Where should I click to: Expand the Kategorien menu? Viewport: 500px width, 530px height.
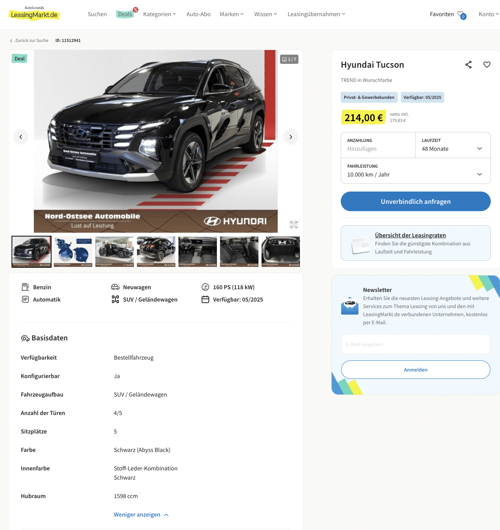click(x=160, y=14)
